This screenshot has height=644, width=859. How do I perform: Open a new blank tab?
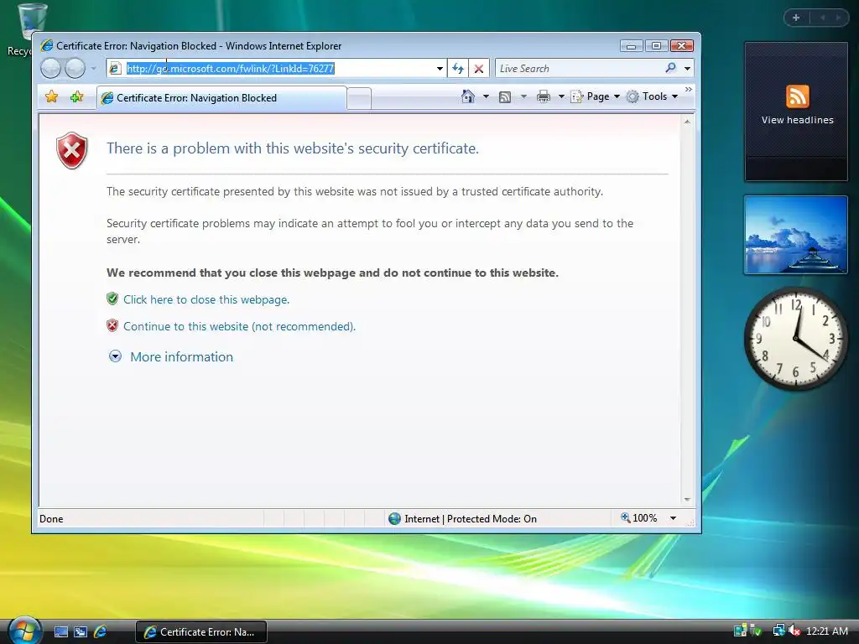pos(359,99)
